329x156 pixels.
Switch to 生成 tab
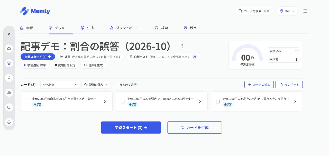tap(87, 28)
